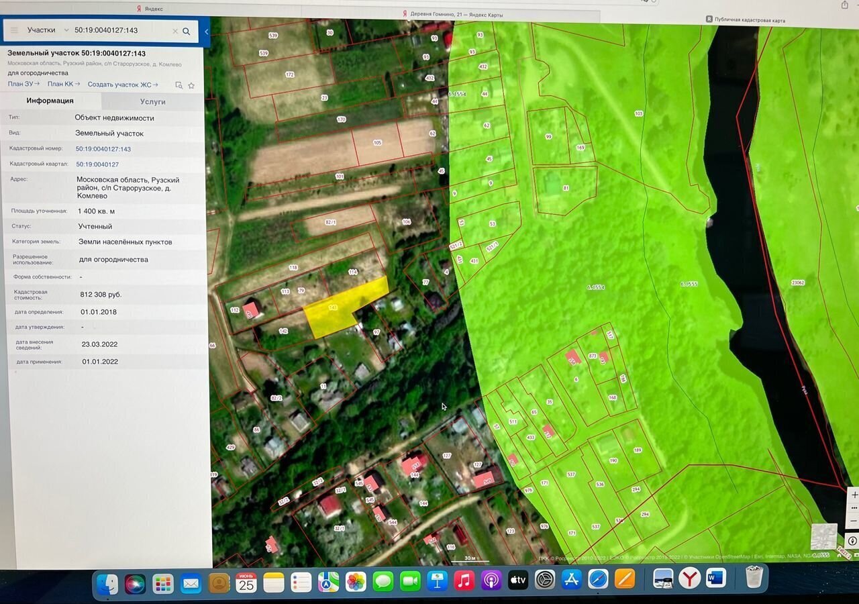
Task: Open Microsoft Word from the Dock
Action: point(716,577)
